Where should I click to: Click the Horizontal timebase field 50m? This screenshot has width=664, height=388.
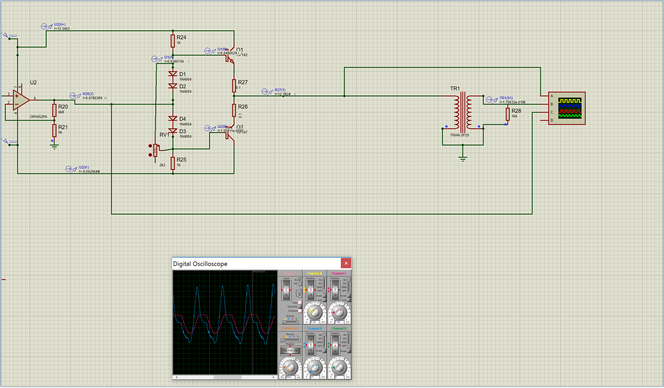290,377
